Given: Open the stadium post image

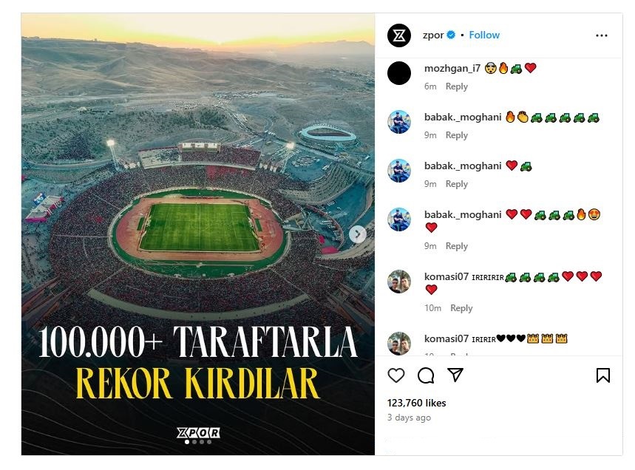Looking at the screenshot, I should (x=198, y=234).
